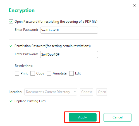Click the Encryption heading text

click(x=22, y=10)
